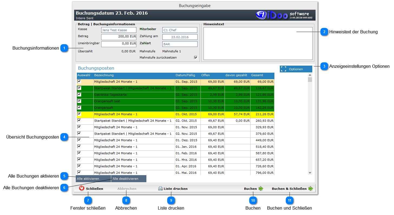The width and height of the screenshot is (394, 215).
Task: Click the Betrag field showing 200,00 EUR
Action: pos(119,37)
